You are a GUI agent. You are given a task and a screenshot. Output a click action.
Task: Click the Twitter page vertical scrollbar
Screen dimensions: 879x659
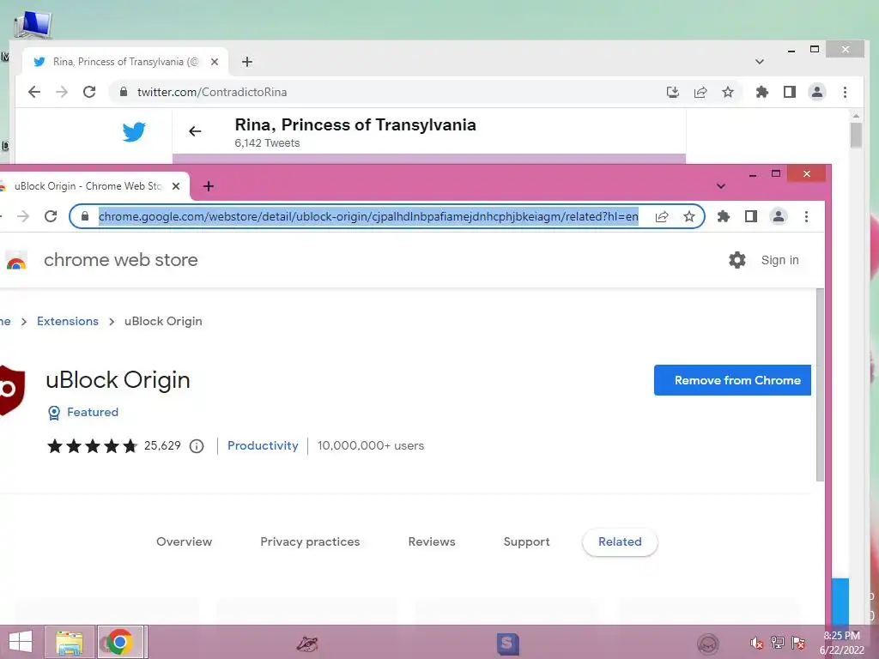pos(856,135)
